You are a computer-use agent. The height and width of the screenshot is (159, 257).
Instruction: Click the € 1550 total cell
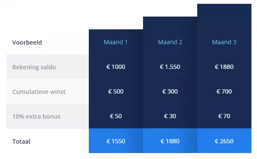pyautogui.click(x=116, y=141)
